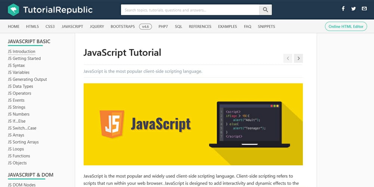The image size is (374, 187).
Task: Type in the search topics field
Action: [190, 10]
